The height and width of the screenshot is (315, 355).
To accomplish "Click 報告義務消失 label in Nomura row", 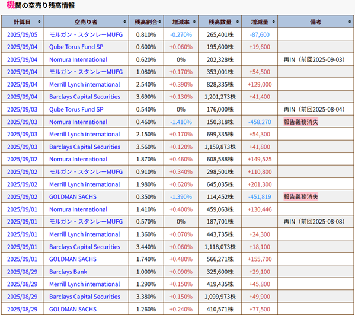I will (301, 122).
